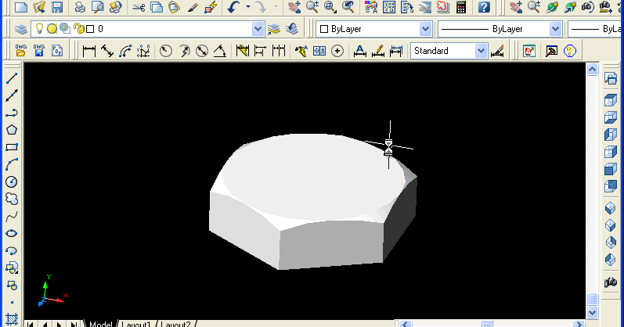The image size is (624, 327).
Task: Toggle viewport freeze icon for layer 0
Action: (65, 28)
